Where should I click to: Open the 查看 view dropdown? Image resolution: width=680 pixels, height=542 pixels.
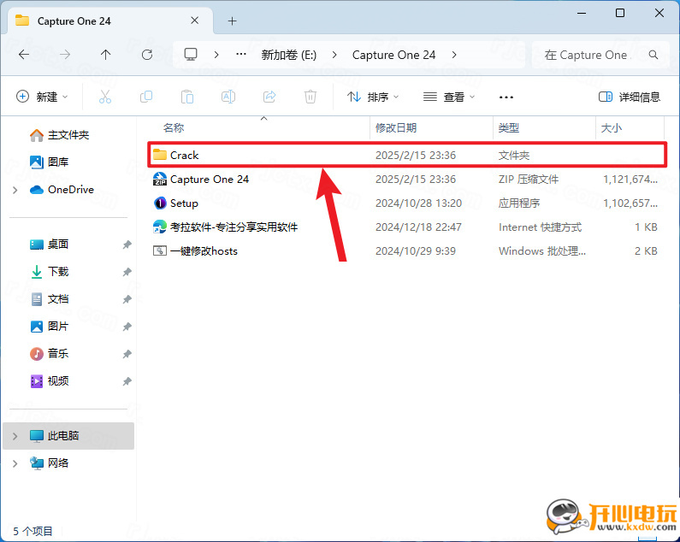point(449,97)
